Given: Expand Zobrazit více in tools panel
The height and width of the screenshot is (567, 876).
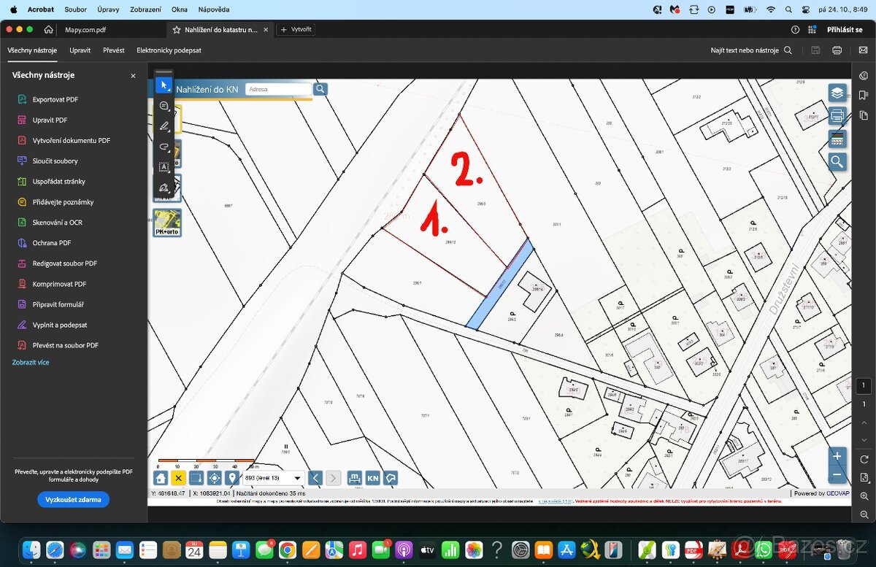Looking at the screenshot, I should (x=31, y=363).
